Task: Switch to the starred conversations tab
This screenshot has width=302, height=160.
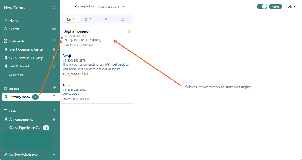Action: coord(88,19)
